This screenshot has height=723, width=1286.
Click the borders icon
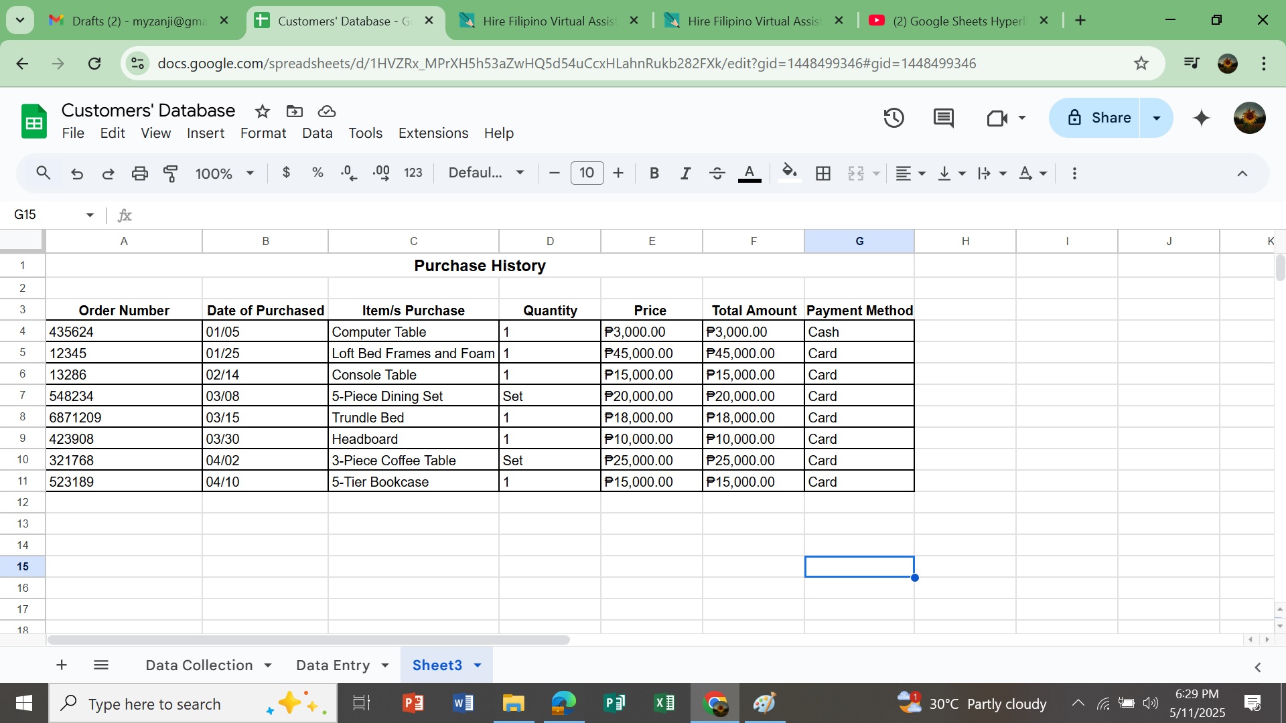click(823, 173)
